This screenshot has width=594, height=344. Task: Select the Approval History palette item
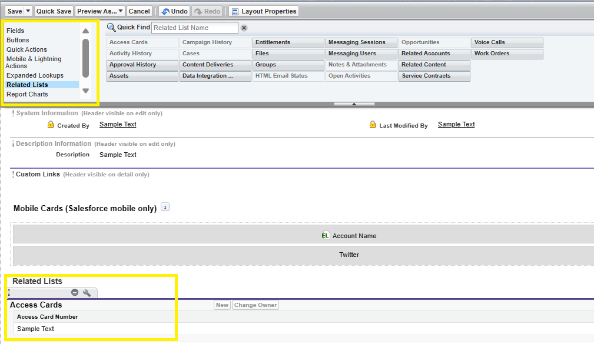tap(142, 65)
